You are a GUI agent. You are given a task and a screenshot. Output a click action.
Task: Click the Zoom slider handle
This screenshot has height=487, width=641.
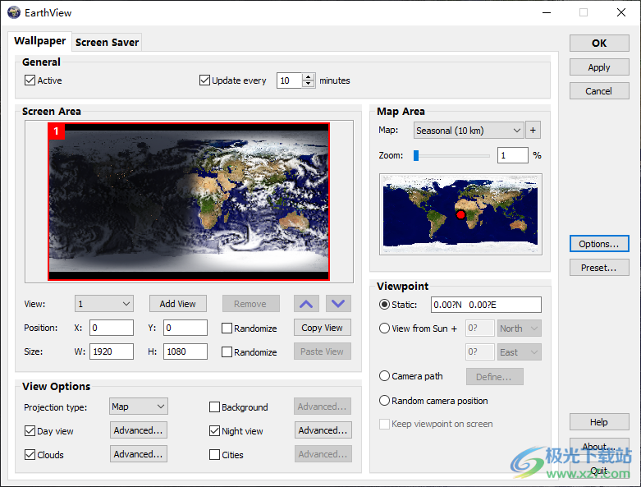[x=416, y=155]
